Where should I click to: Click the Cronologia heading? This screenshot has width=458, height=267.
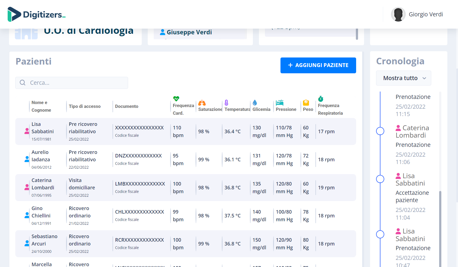pos(400,61)
